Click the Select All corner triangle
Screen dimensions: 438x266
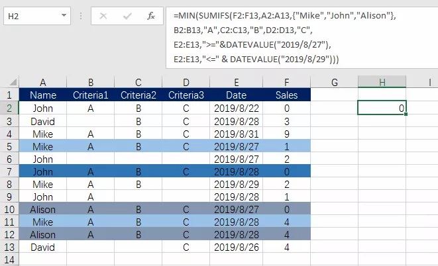[9, 83]
